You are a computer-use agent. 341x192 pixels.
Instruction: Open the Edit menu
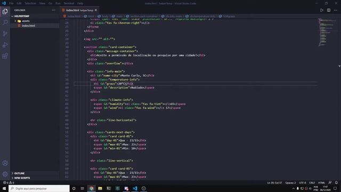tap(19, 3)
